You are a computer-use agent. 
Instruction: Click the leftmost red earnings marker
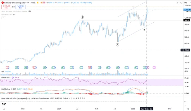point(7,67)
